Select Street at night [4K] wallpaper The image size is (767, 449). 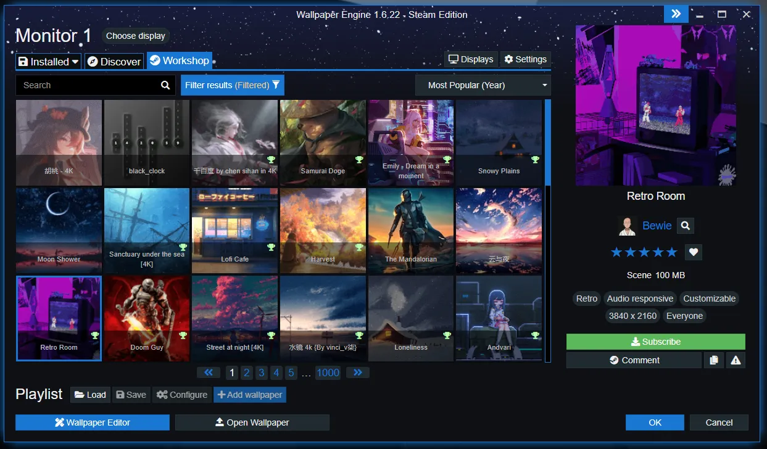point(234,318)
